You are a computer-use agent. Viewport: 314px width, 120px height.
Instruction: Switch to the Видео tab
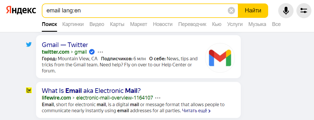click(x=97, y=25)
